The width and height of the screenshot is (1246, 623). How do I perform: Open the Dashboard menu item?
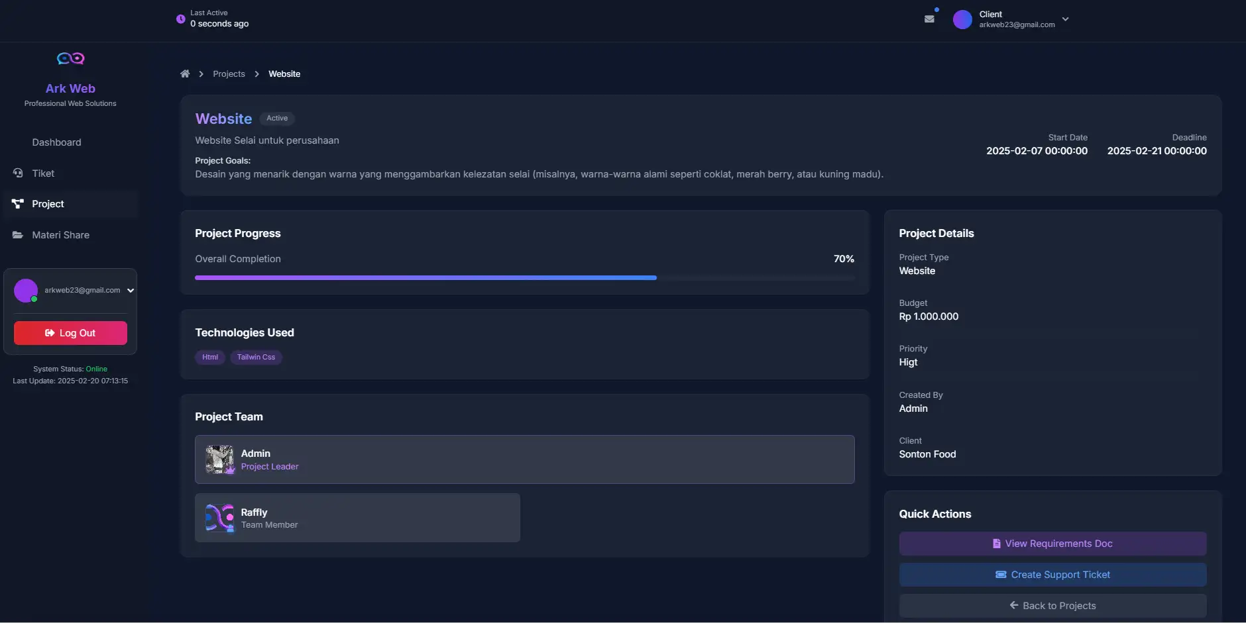[x=57, y=142]
